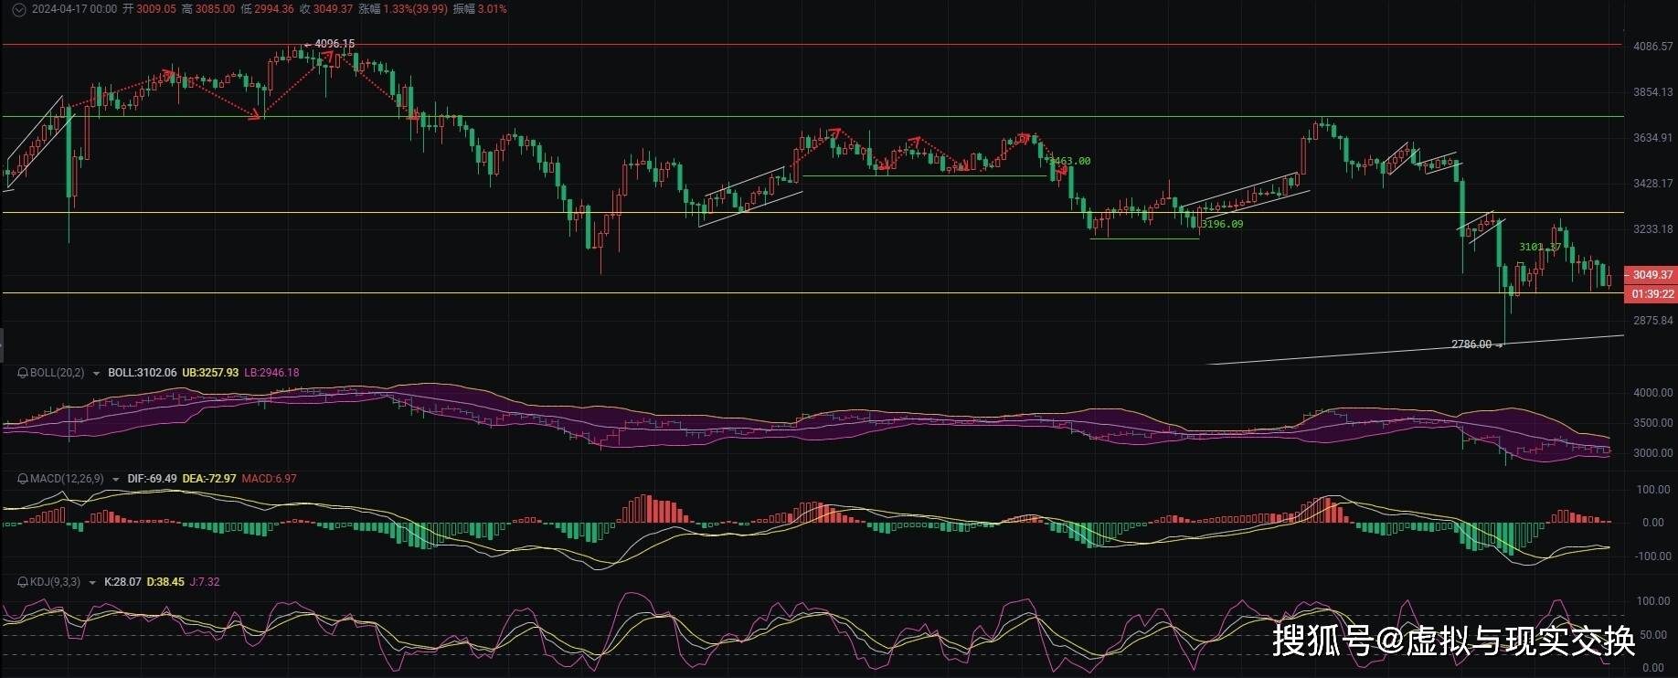The image size is (1678, 678).
Task: Click the -100.00 MACD axis label
Action: point(1653,556)
